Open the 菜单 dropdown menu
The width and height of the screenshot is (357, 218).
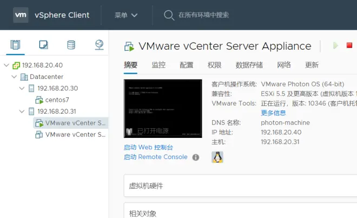click(126, 15)
